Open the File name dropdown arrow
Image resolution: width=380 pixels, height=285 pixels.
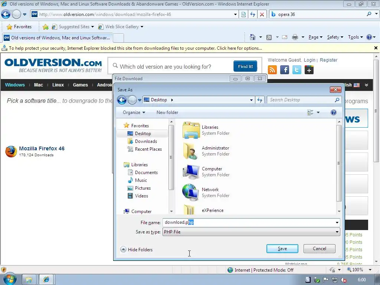337,223
